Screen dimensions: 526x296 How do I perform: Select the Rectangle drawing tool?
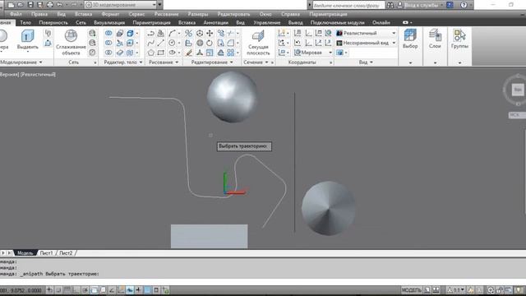pos(161,53)
